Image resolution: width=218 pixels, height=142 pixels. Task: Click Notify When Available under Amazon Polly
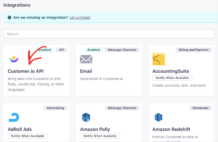pos(100,136)
